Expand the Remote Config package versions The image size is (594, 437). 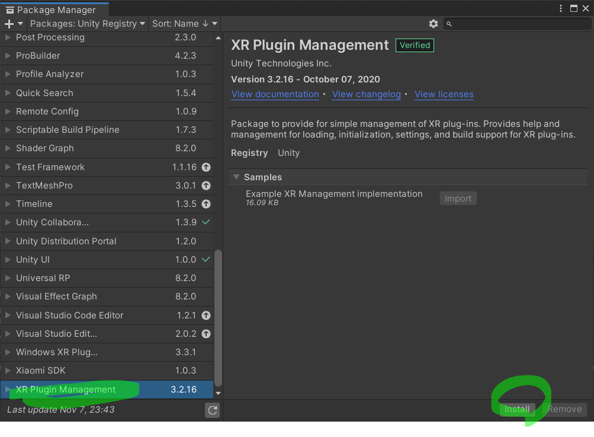pos(8,111)
